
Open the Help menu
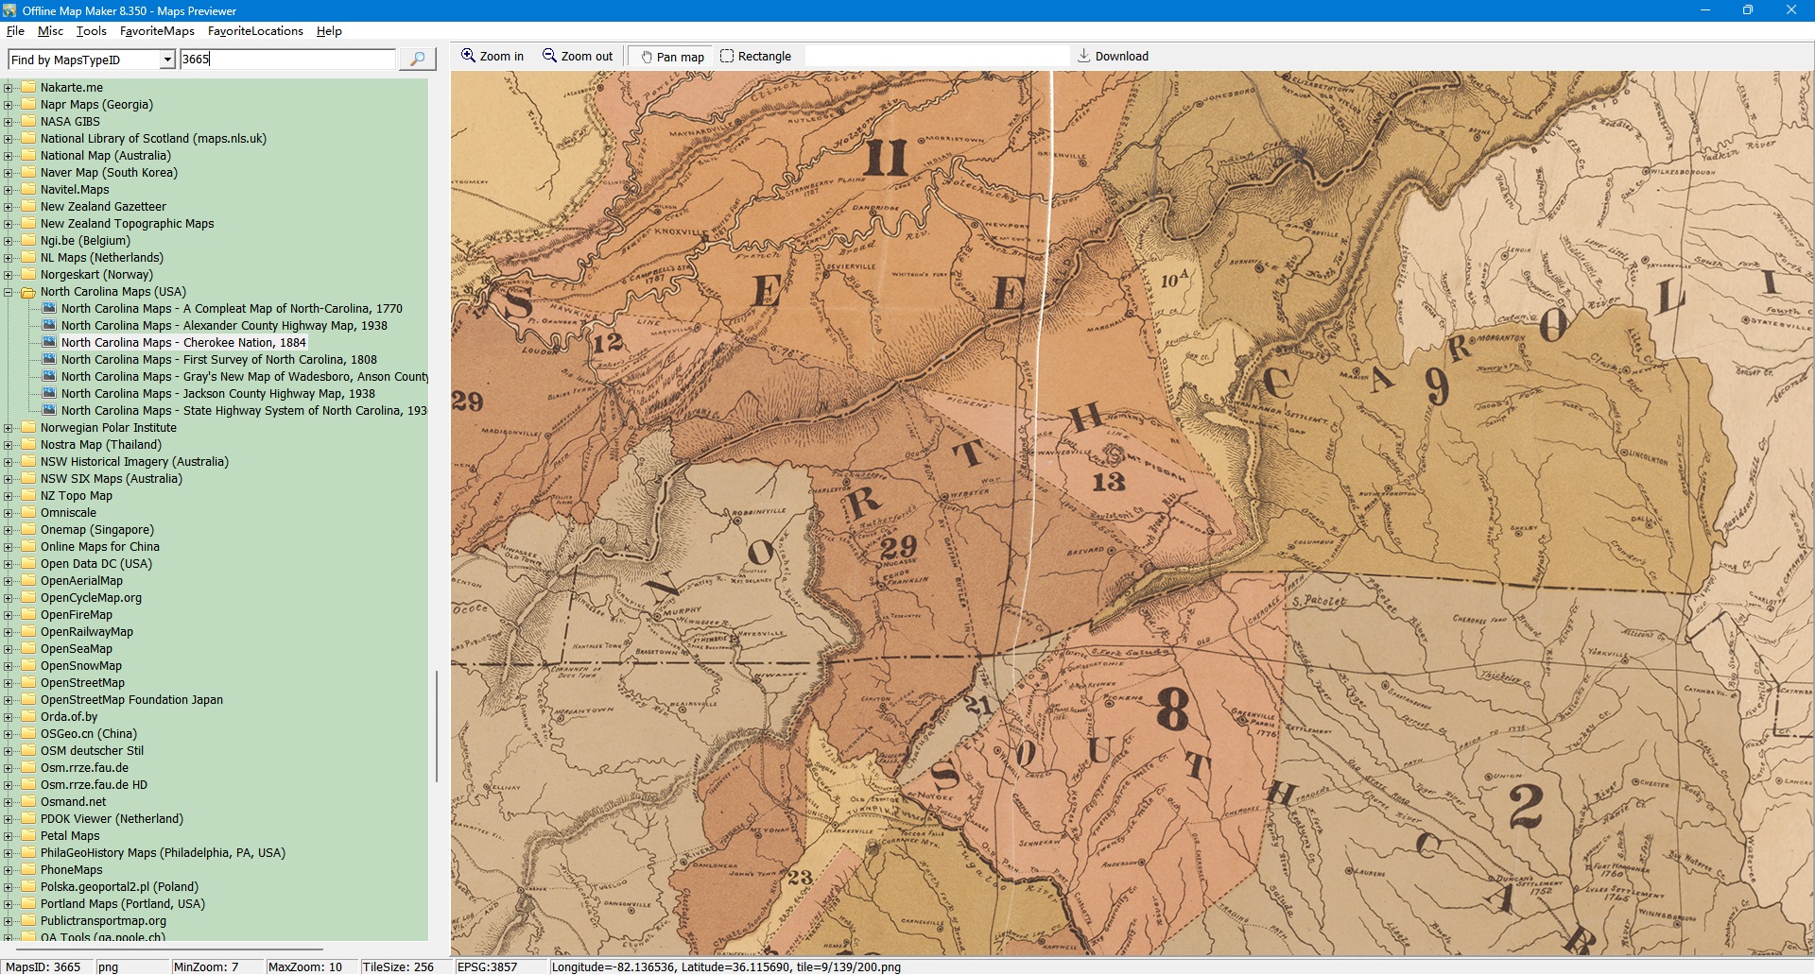329,31
